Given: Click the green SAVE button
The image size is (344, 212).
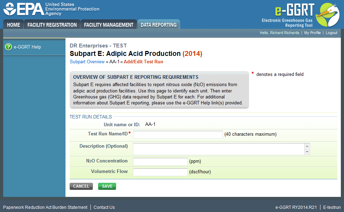Looking at the screenshot, I should 107,186.
